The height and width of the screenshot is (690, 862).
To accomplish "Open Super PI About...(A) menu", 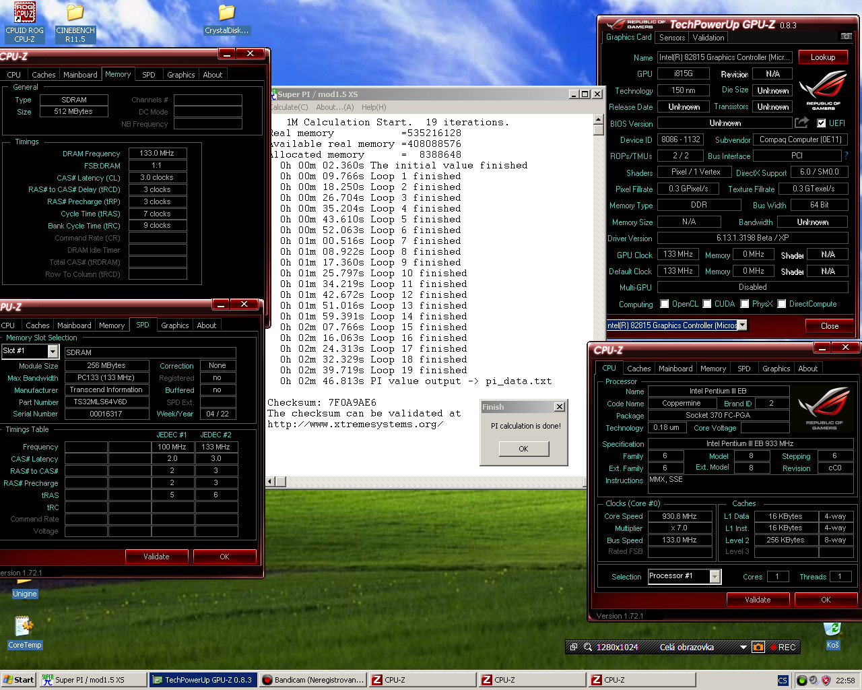I will 335,107.
